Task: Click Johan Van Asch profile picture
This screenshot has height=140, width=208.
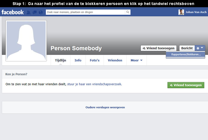Action: pos(181,12)
